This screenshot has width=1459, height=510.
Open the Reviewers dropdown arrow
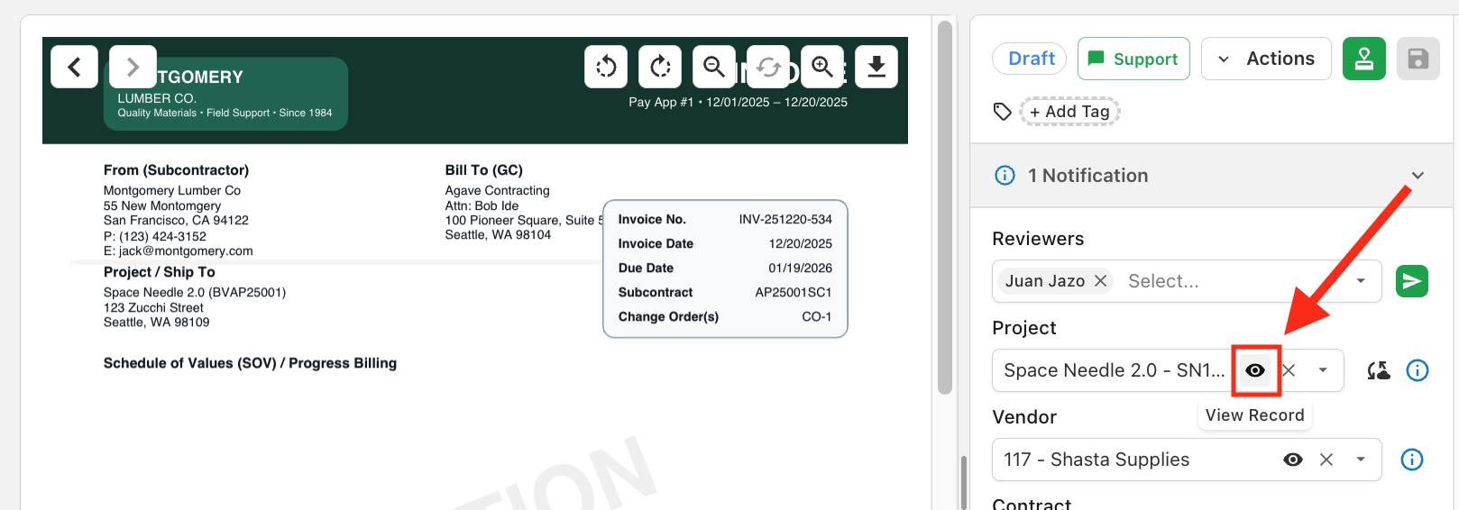(1361, 281)
